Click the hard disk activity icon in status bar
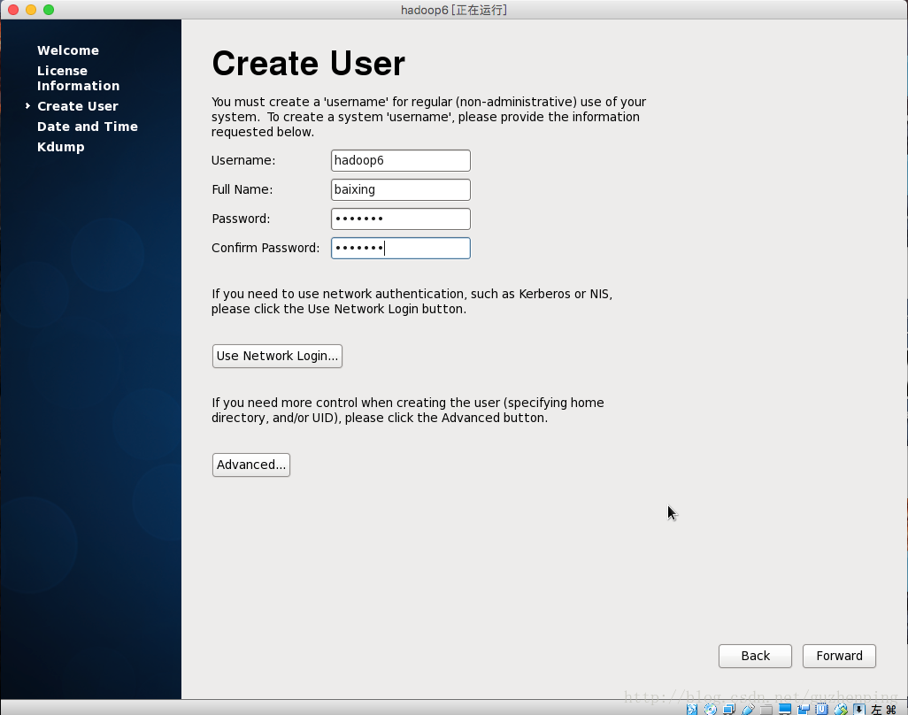908x715 pixels. pyautogui.click(x=693, y=709)
